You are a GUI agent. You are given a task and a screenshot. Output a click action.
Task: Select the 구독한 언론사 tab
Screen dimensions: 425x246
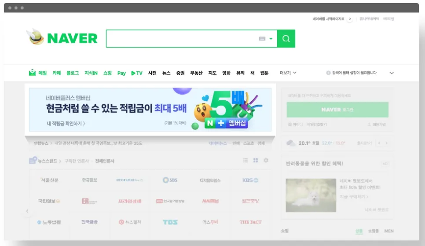coord(77,161)
